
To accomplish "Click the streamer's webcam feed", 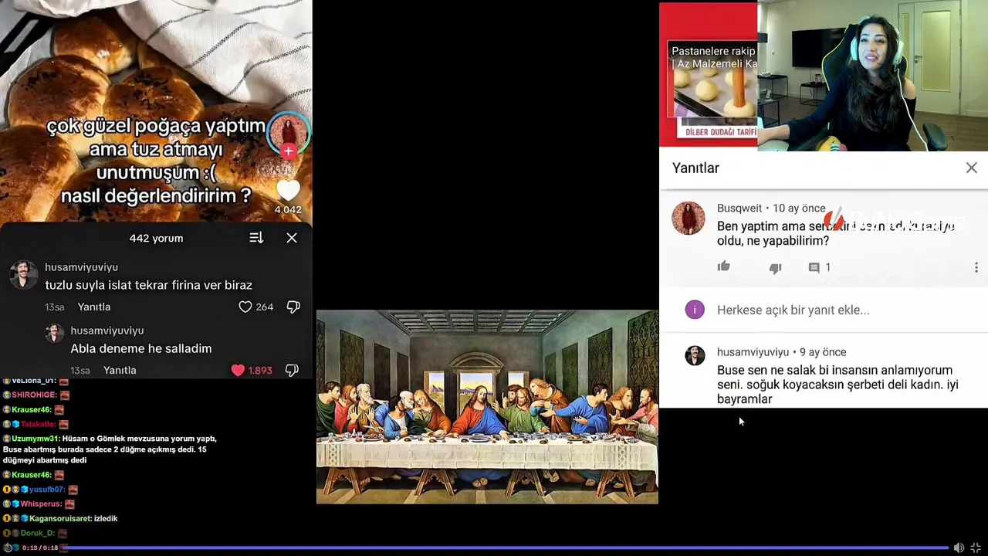I will click(x=872, y=76).
